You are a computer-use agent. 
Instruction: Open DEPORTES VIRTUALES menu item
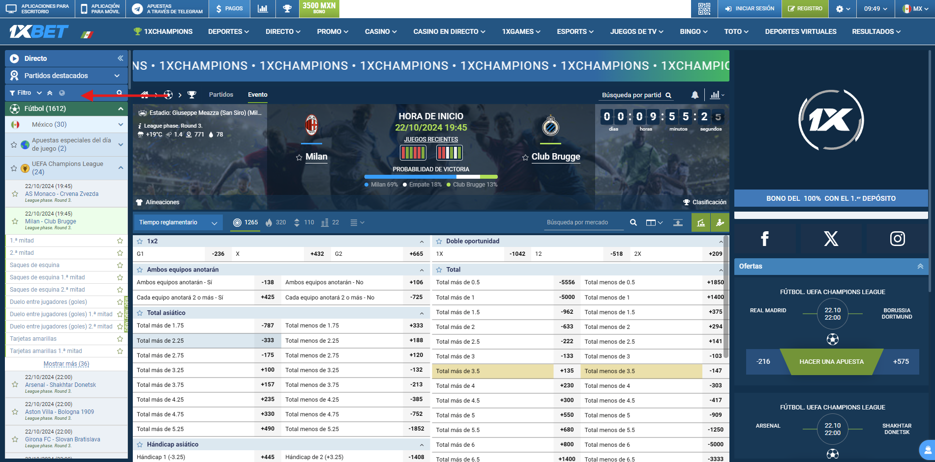click(x=800, y=31)
